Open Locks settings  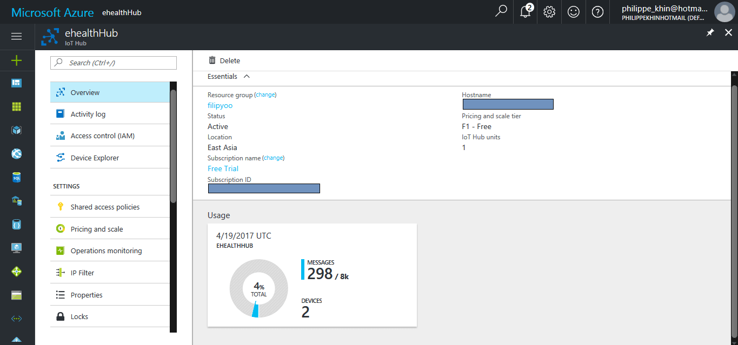point(110,316)
